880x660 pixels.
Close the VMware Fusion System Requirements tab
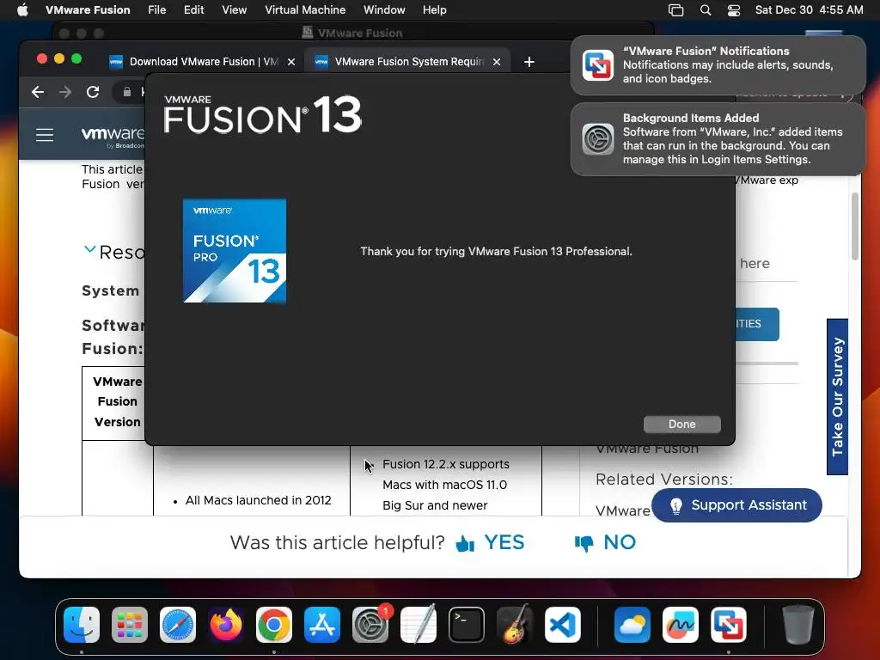497,62
